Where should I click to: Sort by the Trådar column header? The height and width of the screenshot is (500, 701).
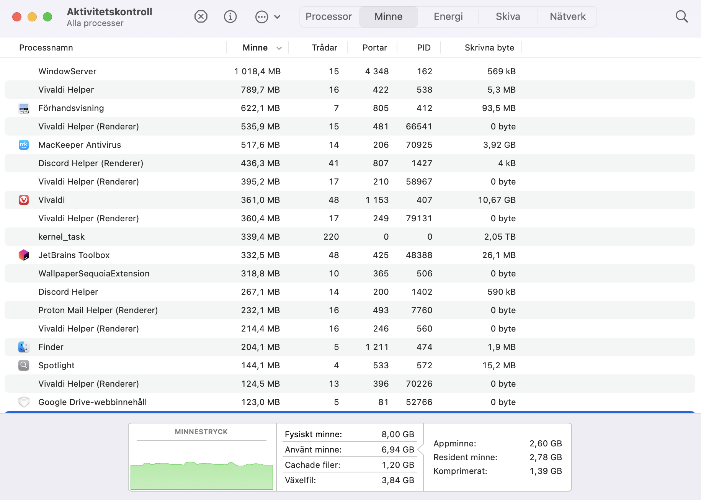point(324,47)
